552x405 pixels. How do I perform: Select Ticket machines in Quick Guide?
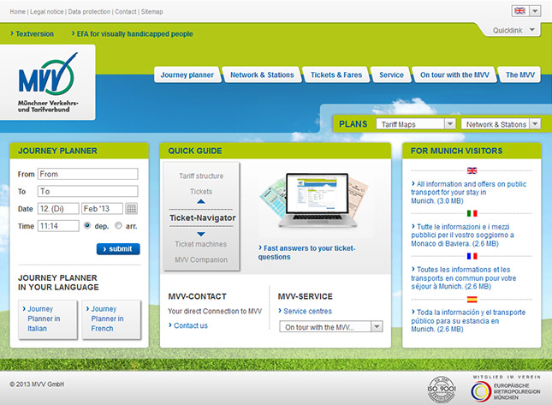201,244
